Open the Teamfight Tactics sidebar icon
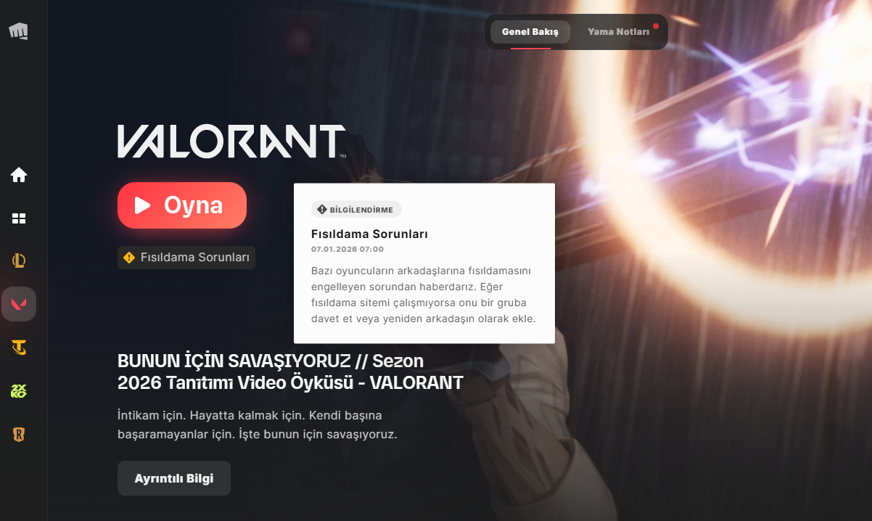The height and width of the screenshot is (521, 872). pyautogui.click(x=19, y=348)
